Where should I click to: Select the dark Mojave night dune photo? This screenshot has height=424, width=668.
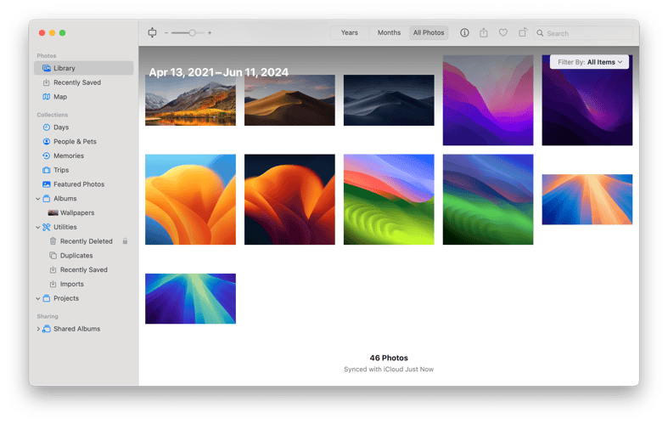click(x=389, y=100)
